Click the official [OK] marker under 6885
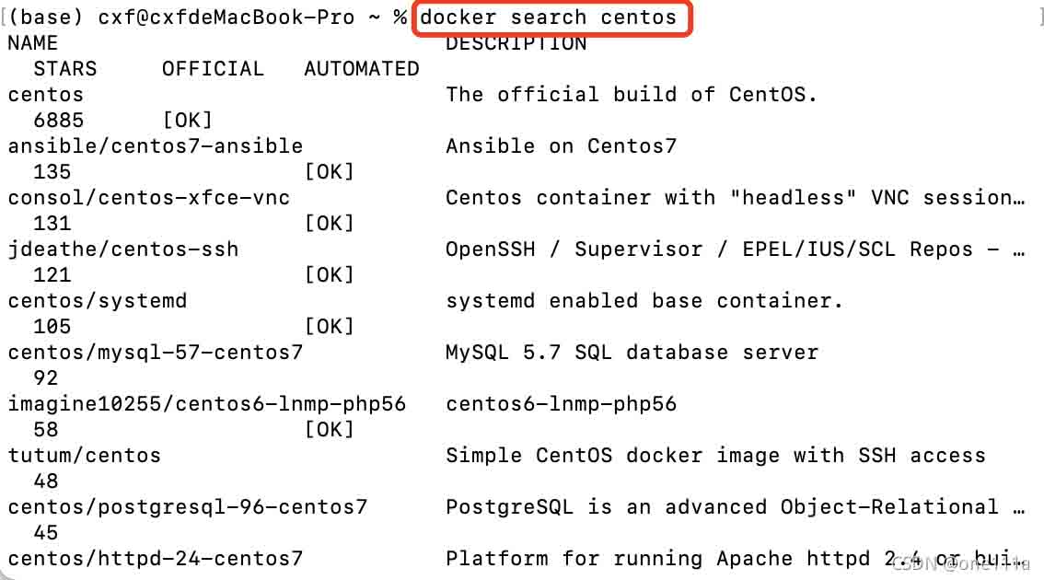The image size is (1044, 580). 187,121
